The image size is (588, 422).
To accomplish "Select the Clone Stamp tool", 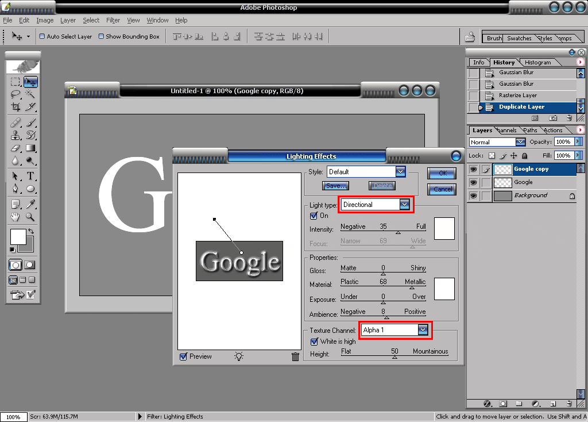I will click(x=16, y=135).
